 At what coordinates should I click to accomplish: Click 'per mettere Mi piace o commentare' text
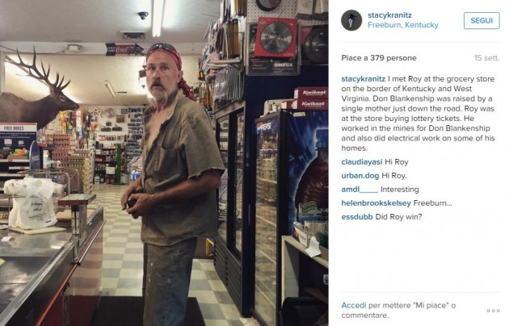coord(398,310)
